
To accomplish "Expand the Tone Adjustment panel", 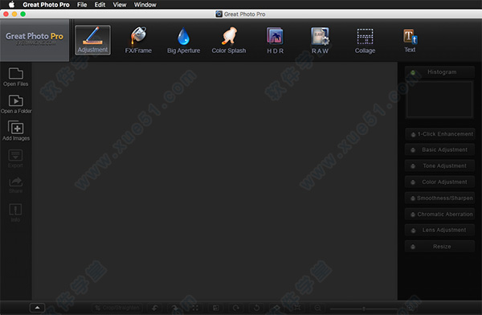I will (440, 166).
